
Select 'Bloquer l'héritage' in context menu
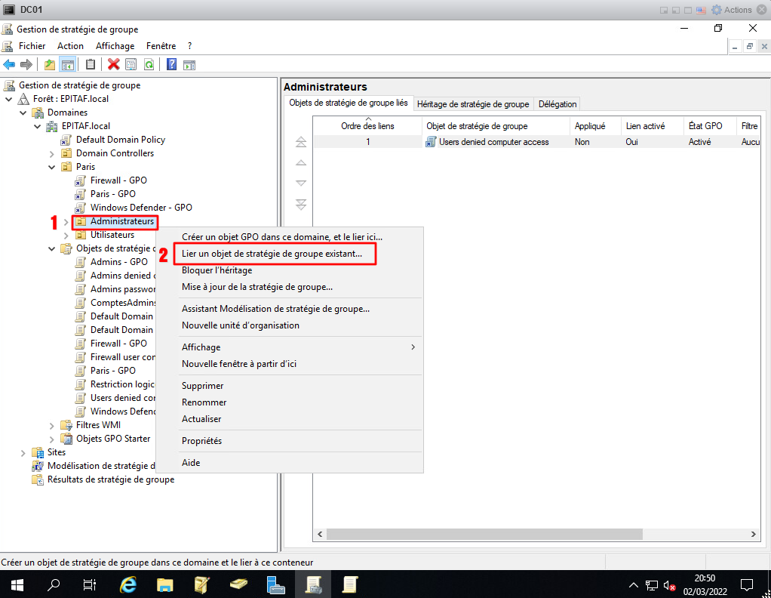coord(217,270)
